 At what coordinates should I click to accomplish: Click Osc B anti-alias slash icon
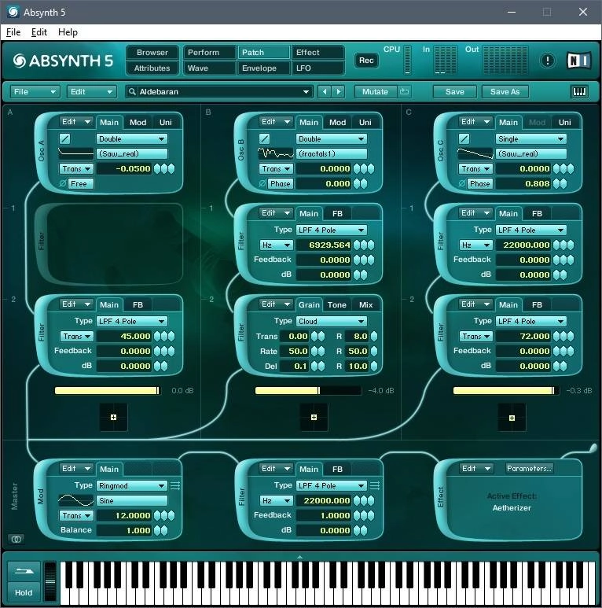pos(264,138)
